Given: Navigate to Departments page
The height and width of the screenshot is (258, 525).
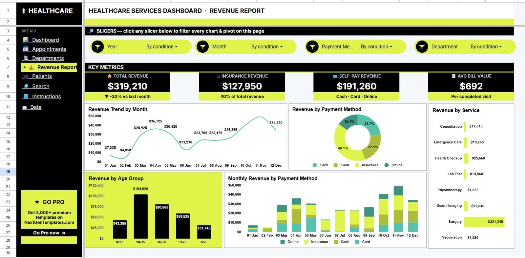Looking at the screenshot, I should pyautogui.click(x=48, y=58).
